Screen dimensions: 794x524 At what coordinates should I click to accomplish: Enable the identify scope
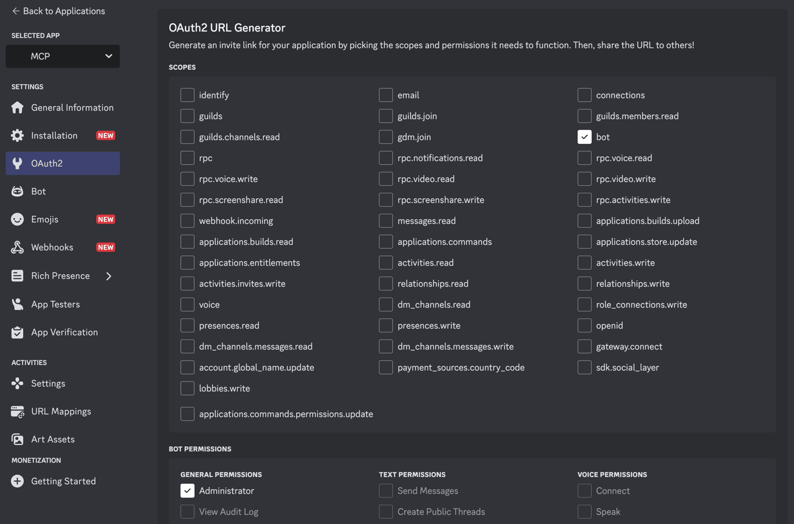click(187, 95)
